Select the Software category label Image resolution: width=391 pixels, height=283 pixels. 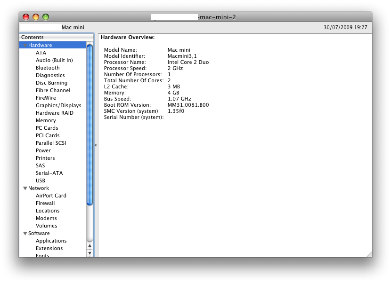click(39, 233)
